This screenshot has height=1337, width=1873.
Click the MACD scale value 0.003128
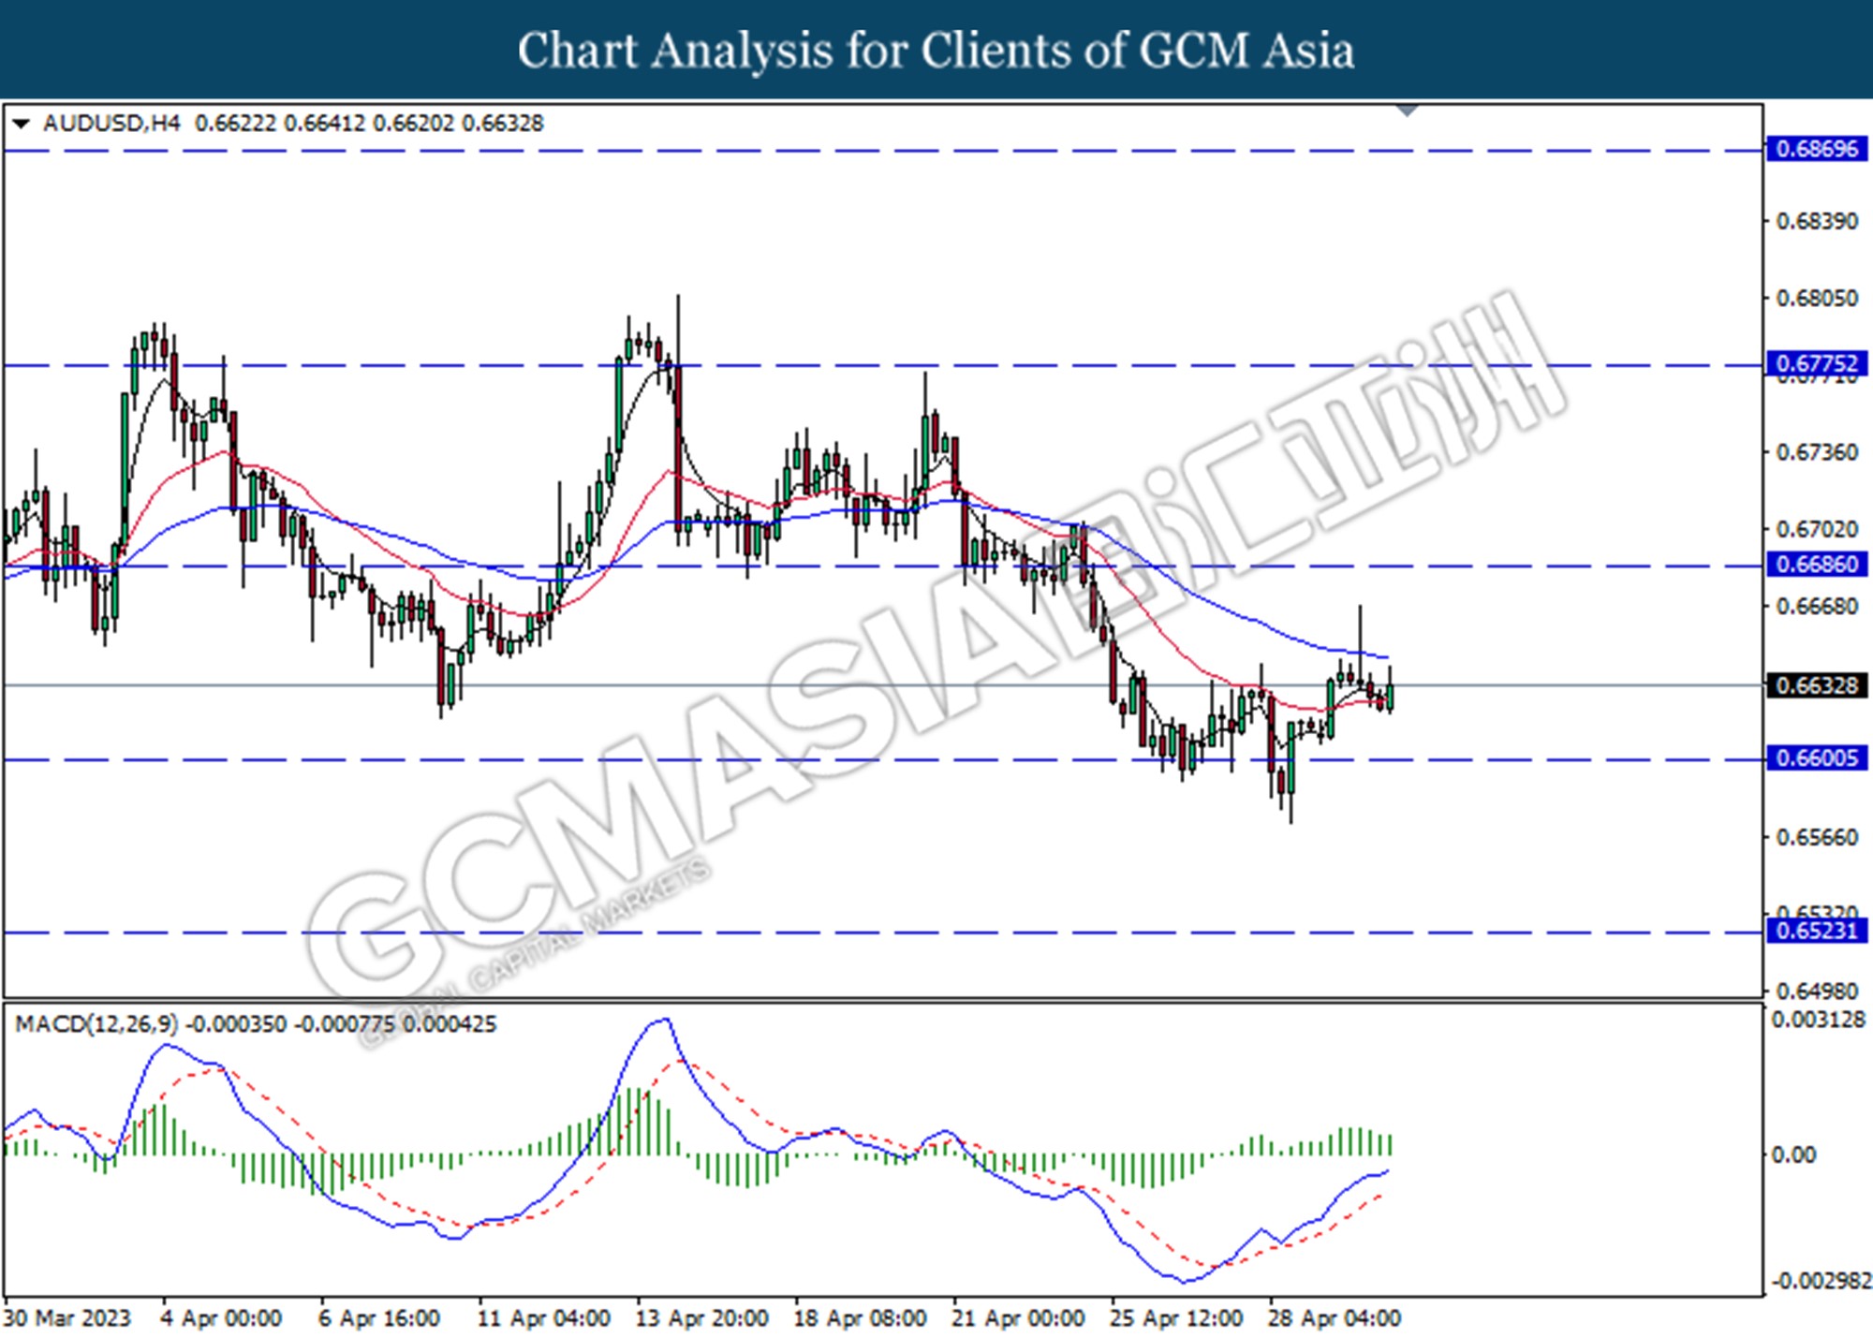[x=1818, y=1020]
